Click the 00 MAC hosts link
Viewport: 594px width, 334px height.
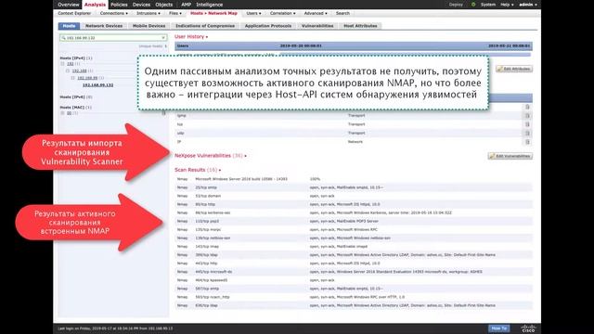pyautogui.click(x=69, y=113)
